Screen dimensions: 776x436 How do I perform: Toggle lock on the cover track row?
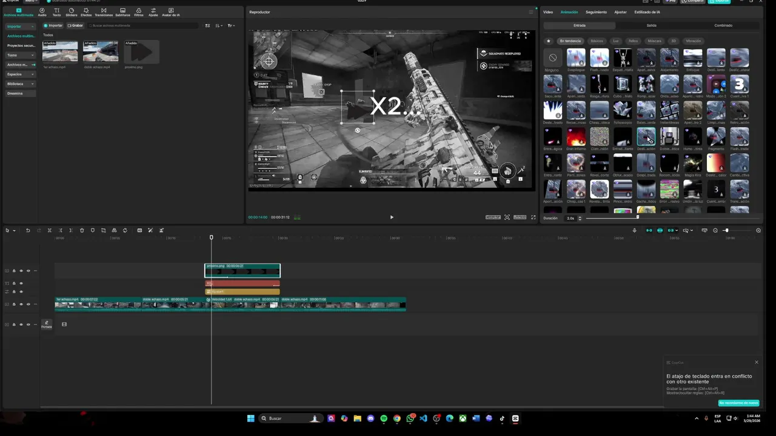tap(14, 324)
